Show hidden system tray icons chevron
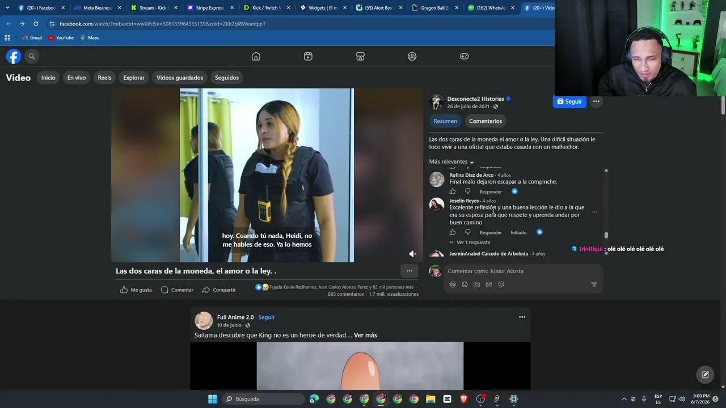726x408 pixels. [624, 399]
